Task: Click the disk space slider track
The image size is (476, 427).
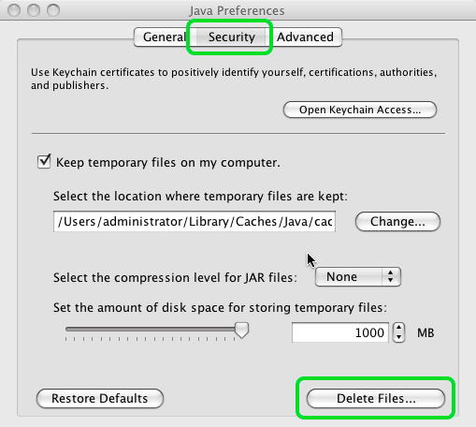Action: tap(151, 330)
